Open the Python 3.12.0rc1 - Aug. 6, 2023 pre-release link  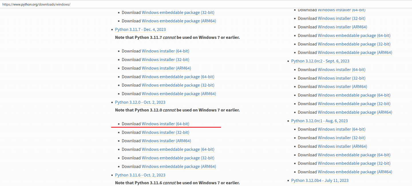click(319, 121)
